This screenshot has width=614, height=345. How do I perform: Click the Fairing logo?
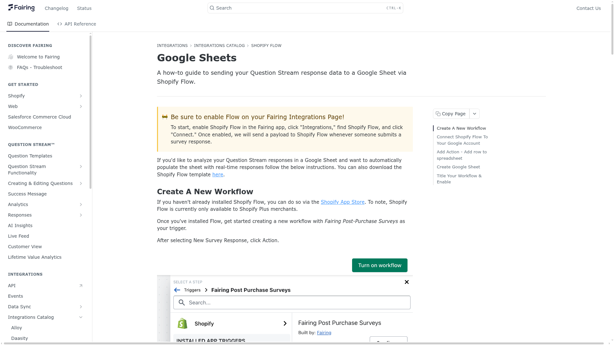click(21, 8)
